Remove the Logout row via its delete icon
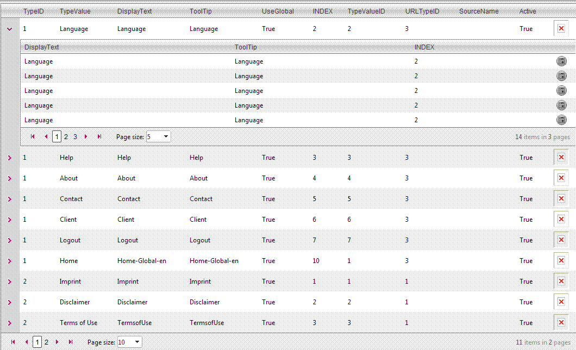Viewport: 576px width, 350px height. click(x=561, y=240)
